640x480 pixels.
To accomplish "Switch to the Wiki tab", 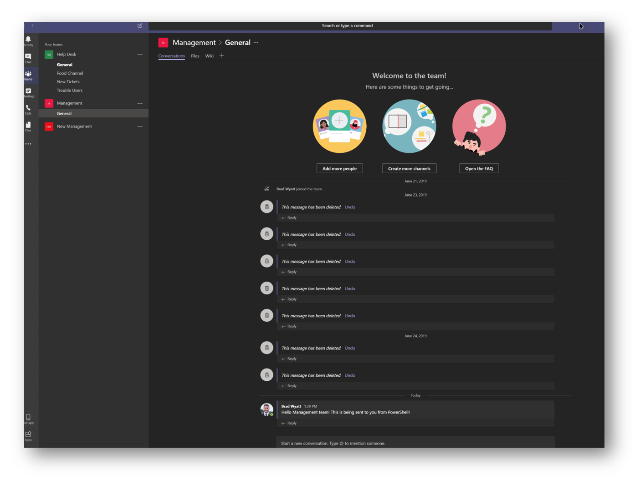I will (210, 56).
